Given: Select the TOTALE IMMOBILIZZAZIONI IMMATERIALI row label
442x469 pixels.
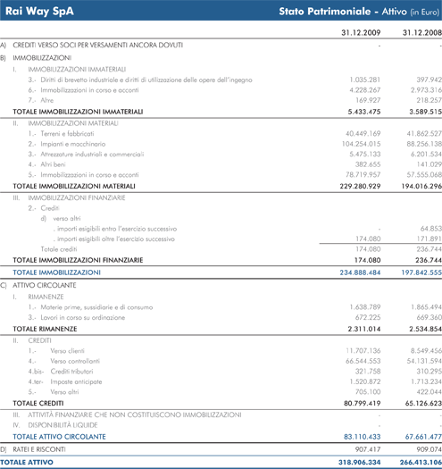Looking at the screenshot, I should click(78, 112).
